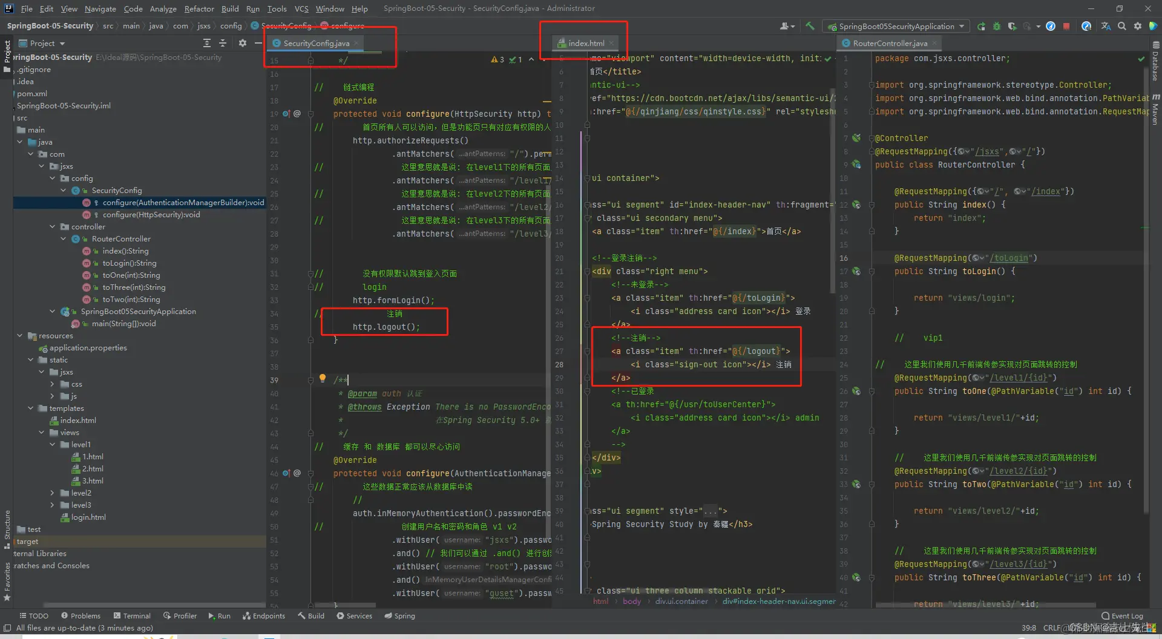1162x639 pixels.
Task: Expand the level3 folder node
Action: pyautogui.click(x=53, y=505)
